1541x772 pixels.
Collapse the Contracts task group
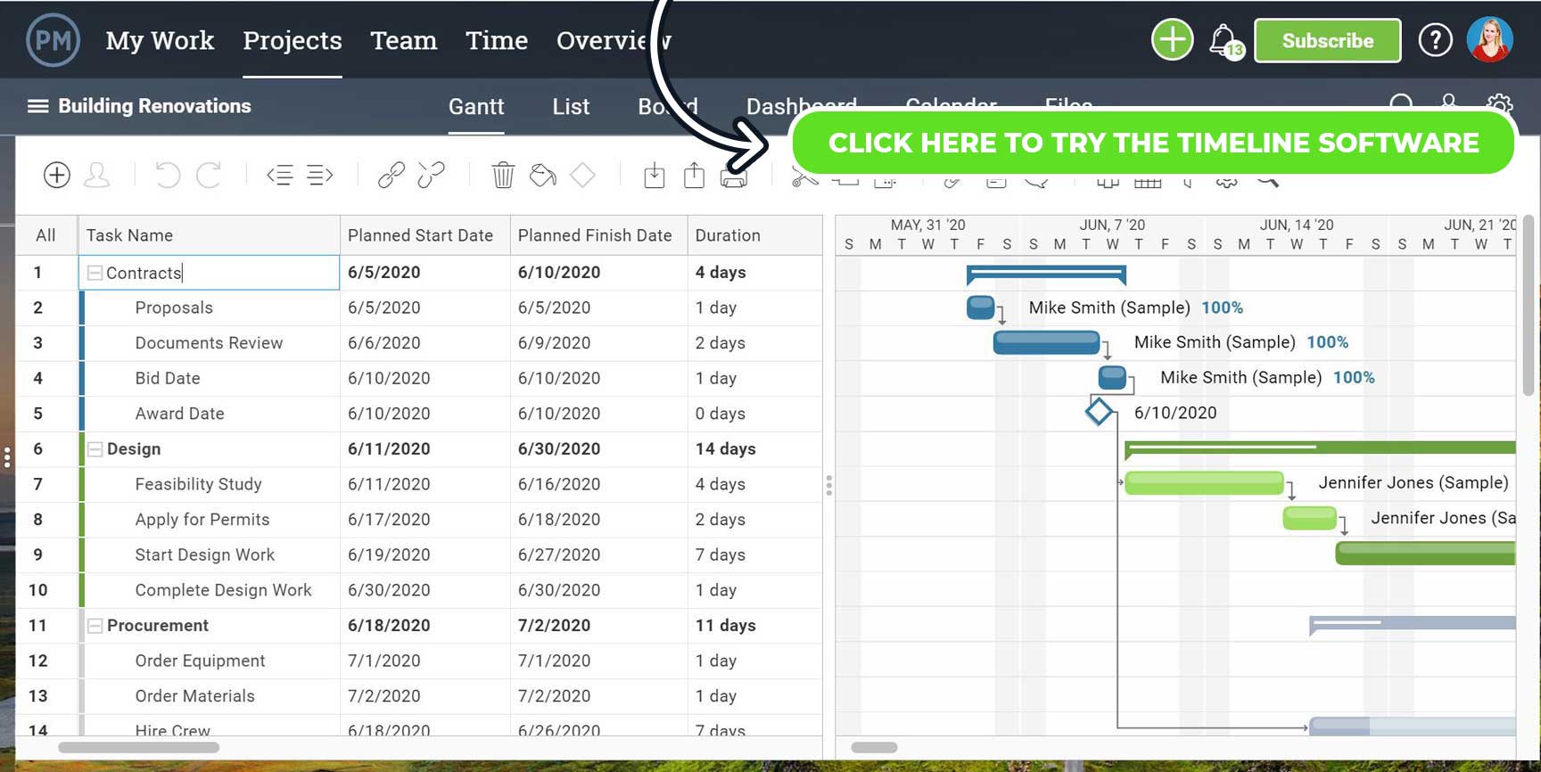(95, 273)
